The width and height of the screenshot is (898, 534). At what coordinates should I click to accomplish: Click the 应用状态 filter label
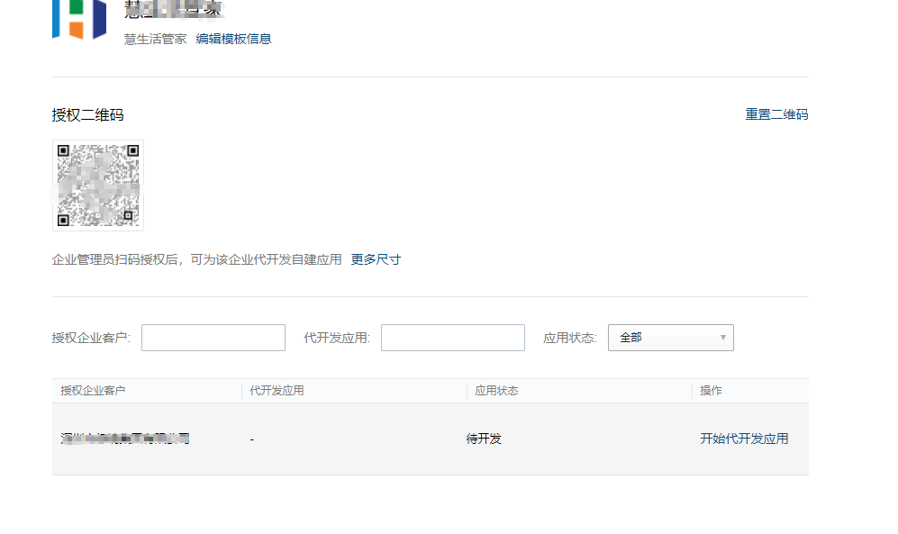tap(569, 338)
